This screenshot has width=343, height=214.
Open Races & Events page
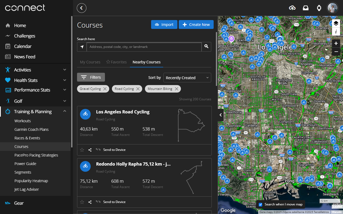[27, 138]
